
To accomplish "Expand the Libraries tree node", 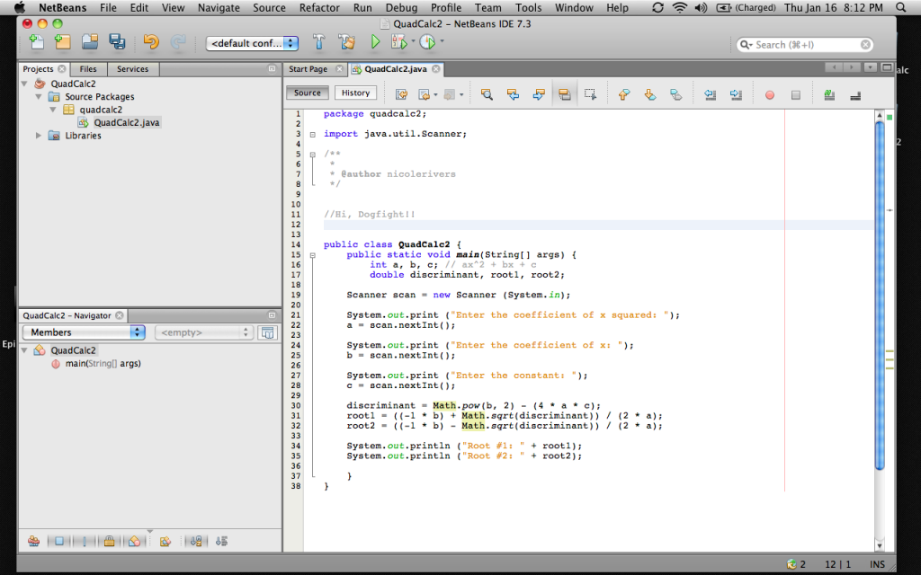I will tap(39, 136).
